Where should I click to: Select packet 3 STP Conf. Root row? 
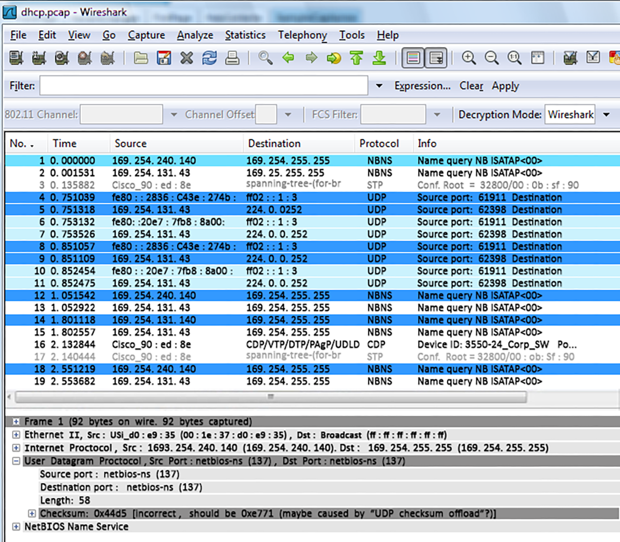click(x=312, y=185)
